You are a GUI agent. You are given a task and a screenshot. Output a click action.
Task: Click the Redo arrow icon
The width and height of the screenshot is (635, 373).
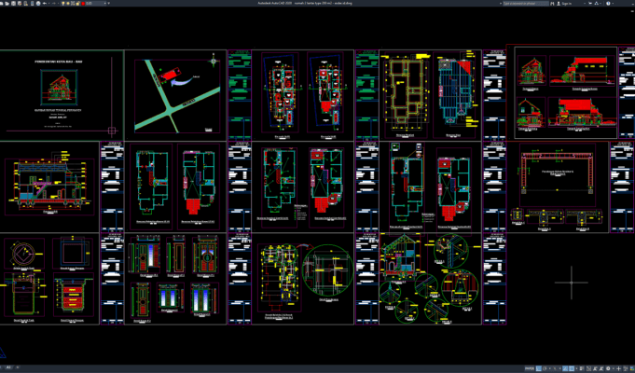[x=54, y=4]
